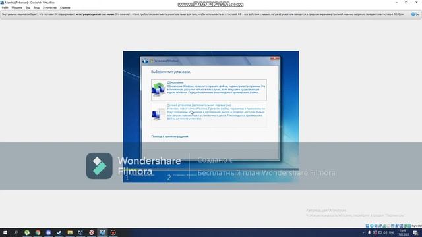Open the Вид menu
The height and width of the screenshot is (237, 422).
tap(28, 7)
